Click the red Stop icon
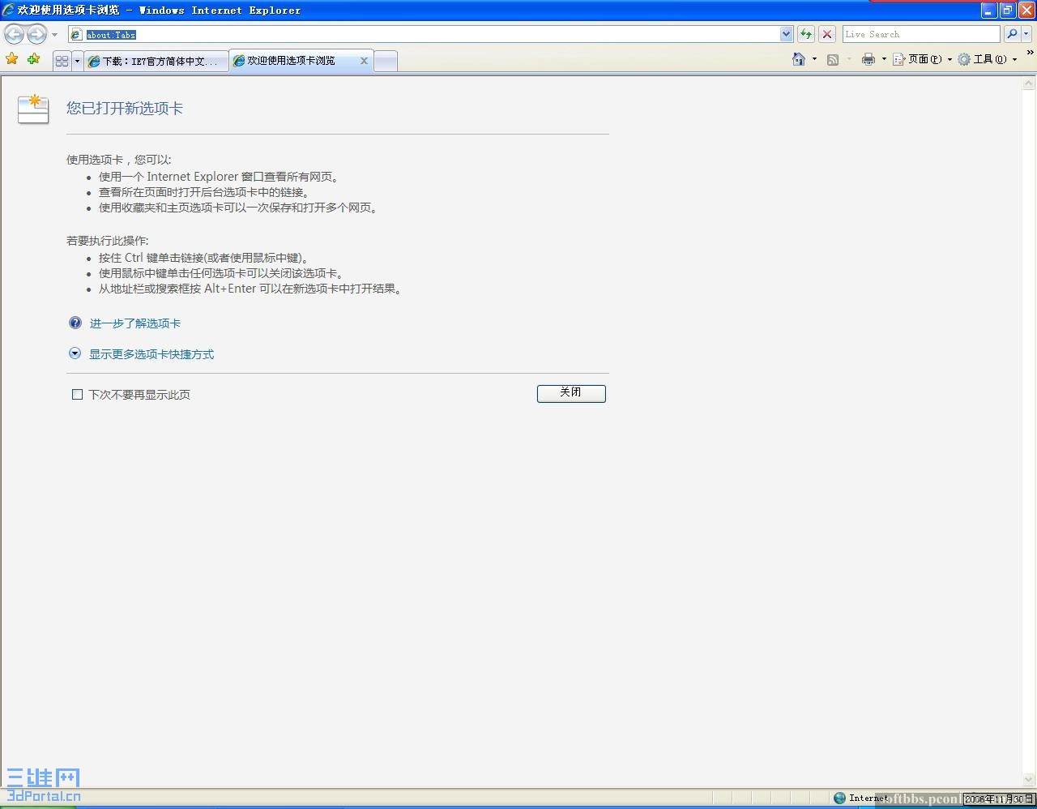Viewport: 1037px width, 809px height. [x=827, y=34]
